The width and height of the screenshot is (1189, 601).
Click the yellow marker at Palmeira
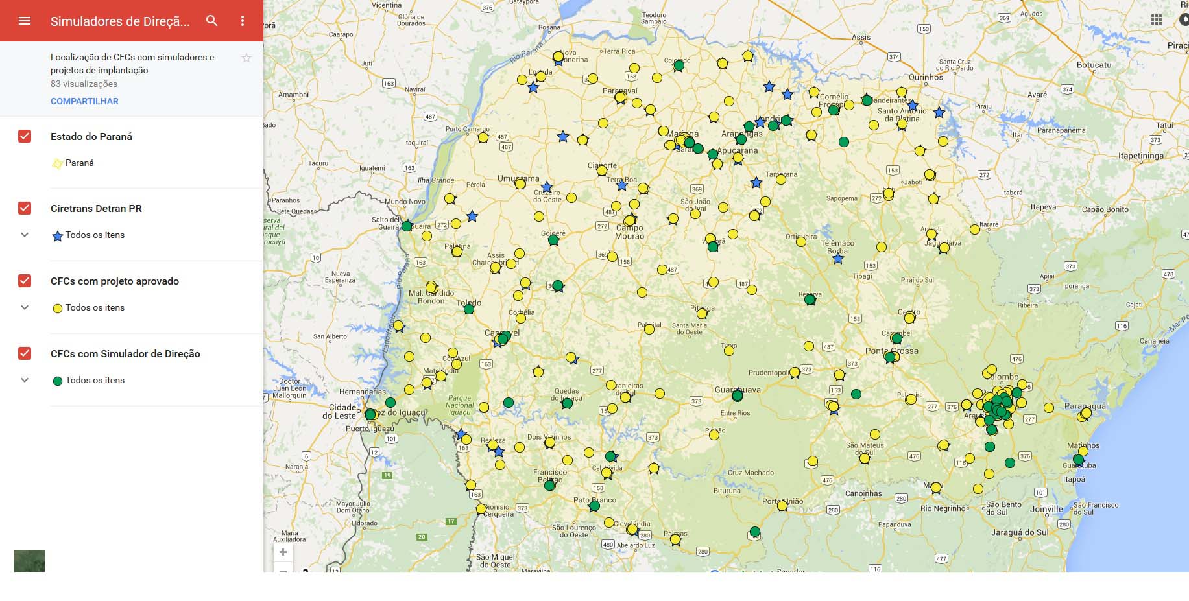tap(911, 399)
